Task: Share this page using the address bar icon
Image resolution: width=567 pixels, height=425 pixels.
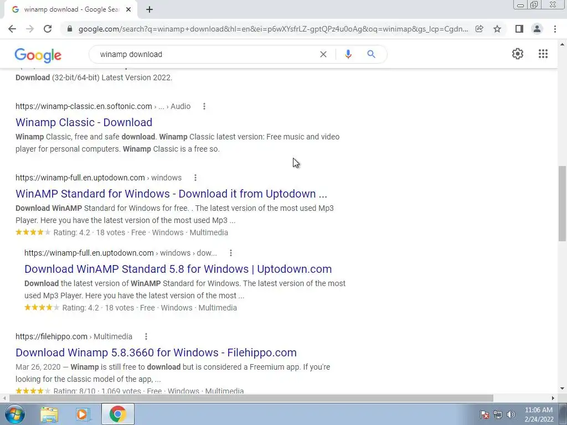Action: (x=480, y=29)
